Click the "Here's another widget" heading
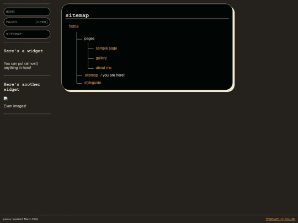Image resolution: width=298 pixels, height=223 pixels. (x=22, y=87)
